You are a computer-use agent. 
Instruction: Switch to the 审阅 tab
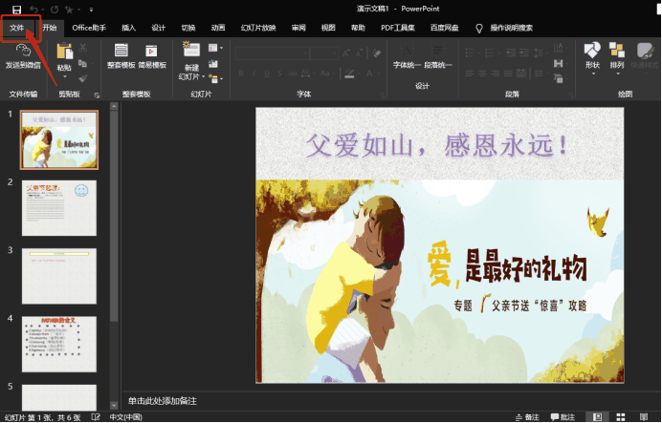click(298, 28)
